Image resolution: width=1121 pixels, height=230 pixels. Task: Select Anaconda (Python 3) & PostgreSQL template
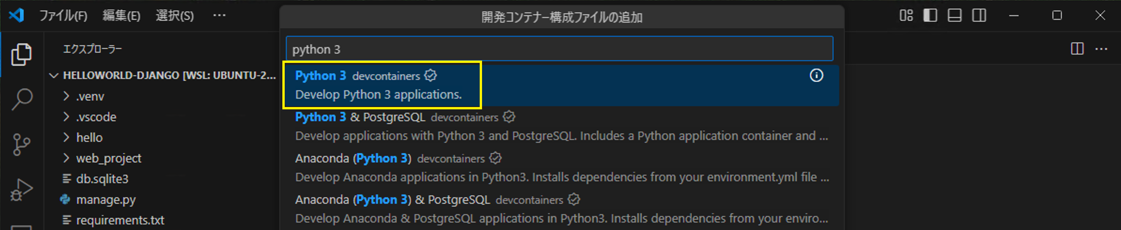coord(561,209)
